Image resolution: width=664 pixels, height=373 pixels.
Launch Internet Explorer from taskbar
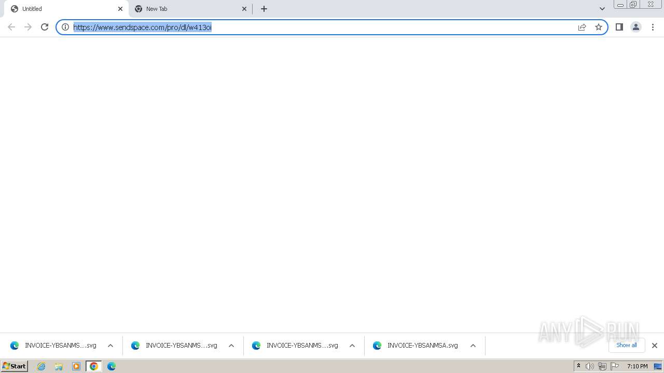(x=41, y=366)
